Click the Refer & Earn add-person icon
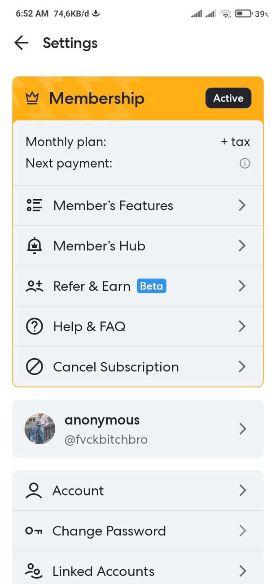Viewport: 276px width, 584px height. coord(34,286)
